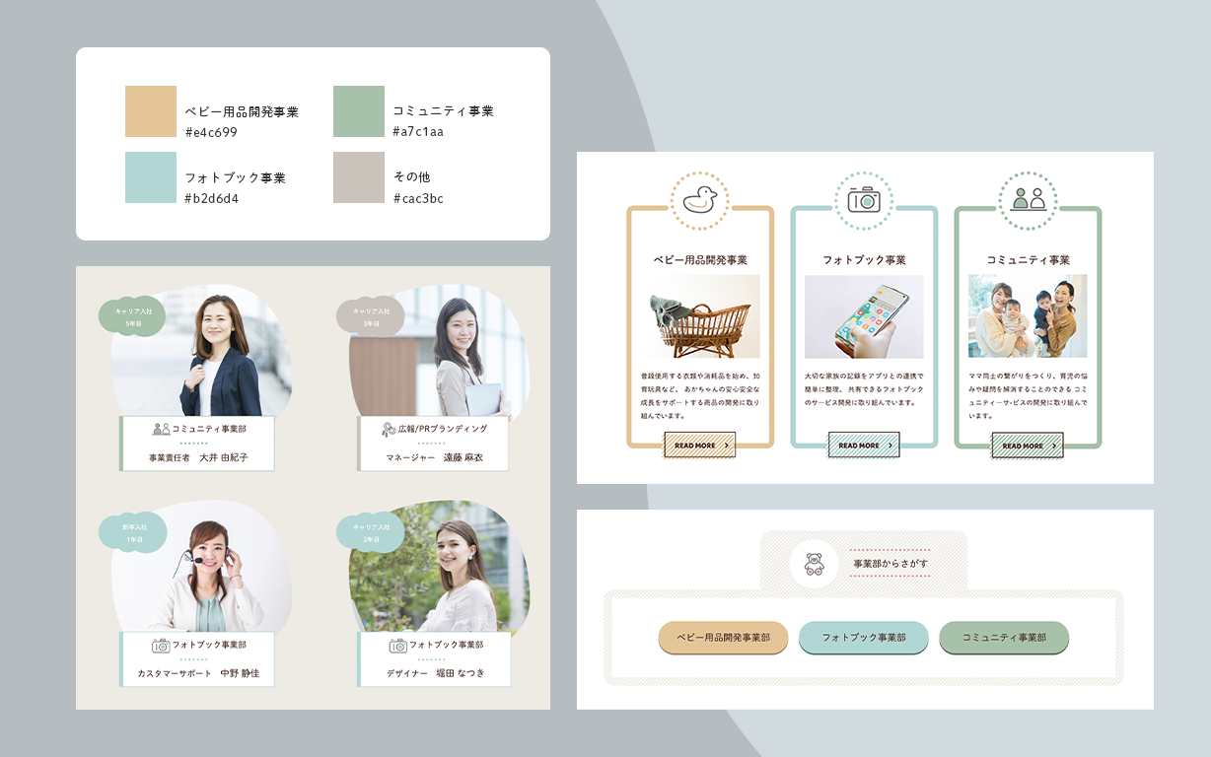This screenshot has height=757, width=1211.
Task: Click the camera icon above フォトブック事業 card
Action: (x=864, y=200)
